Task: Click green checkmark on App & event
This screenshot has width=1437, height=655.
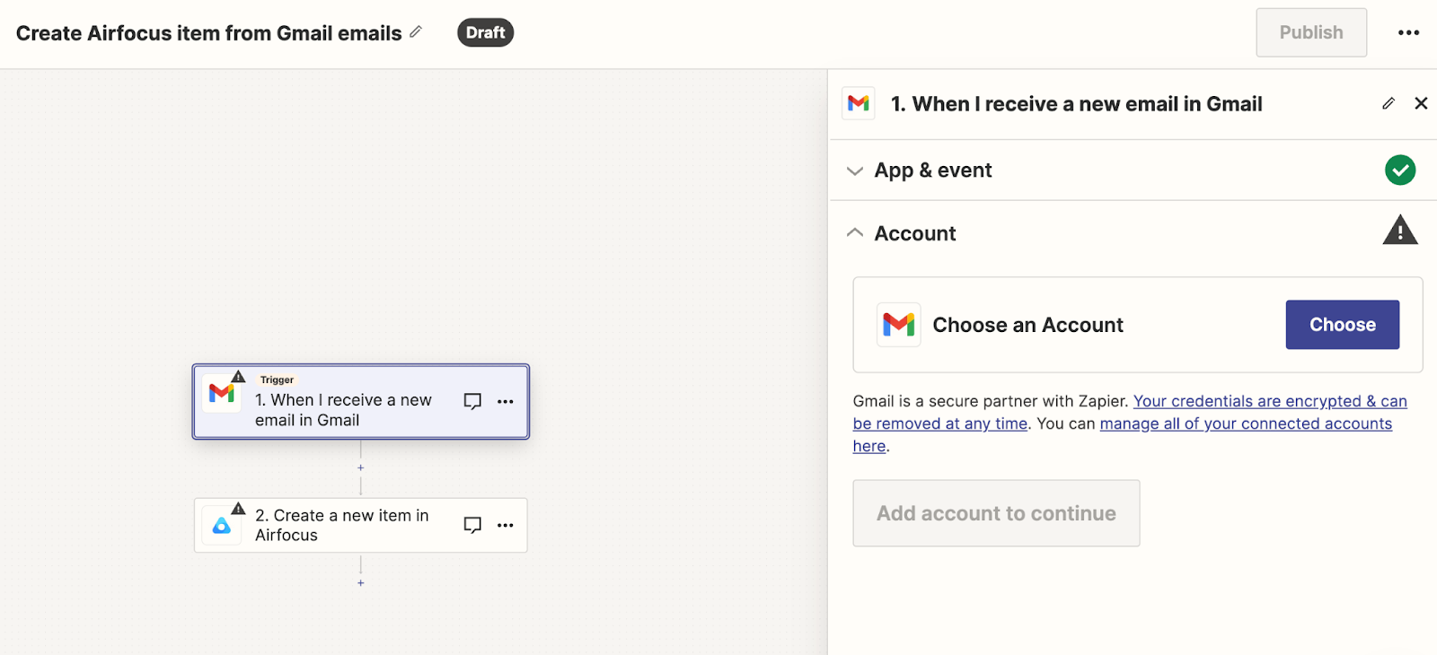Action: pyautogui.click(x=1400, y=170)
